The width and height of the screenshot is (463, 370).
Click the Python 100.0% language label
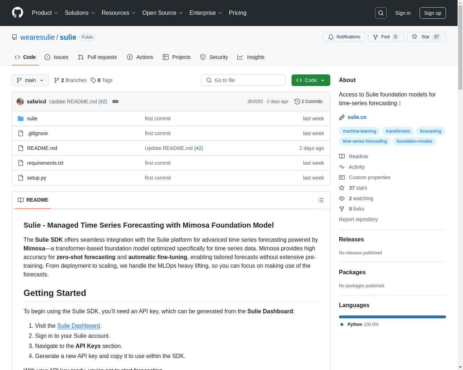363,324
